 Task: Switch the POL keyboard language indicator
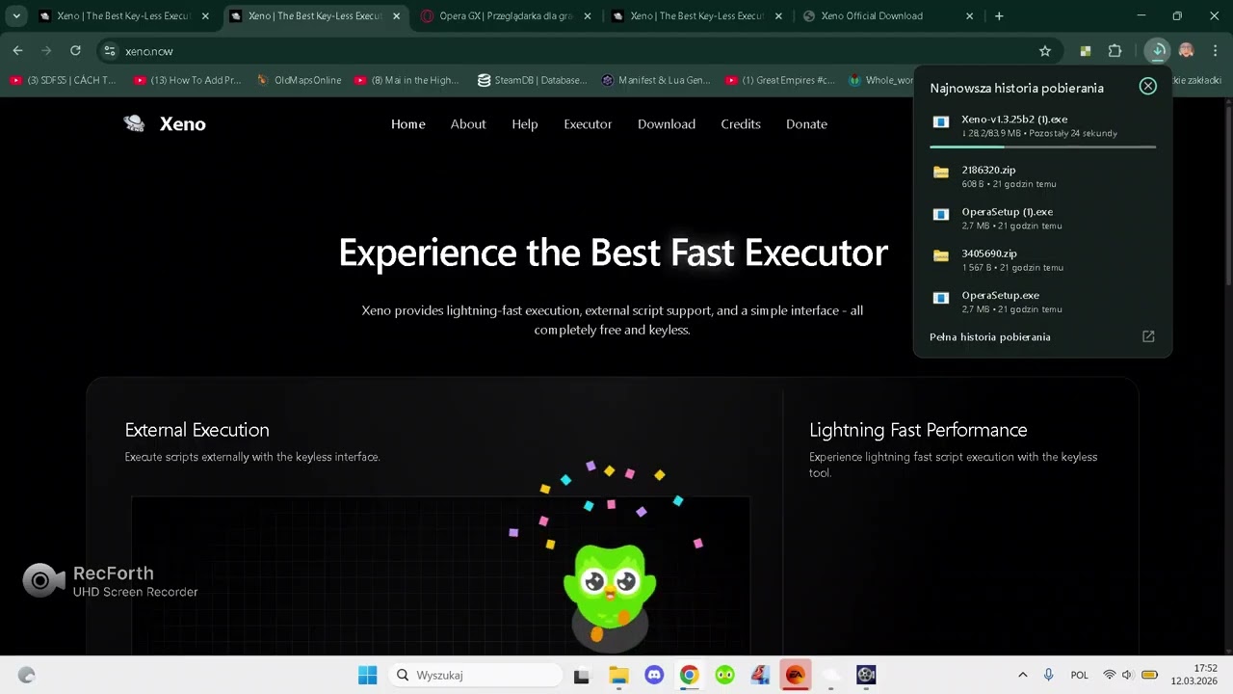1080,676
